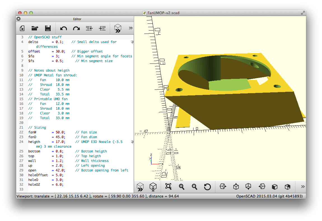The height and width of the screenshot is (221, 322).
Task: Indent the selected code lines
Action: point(102,28)
